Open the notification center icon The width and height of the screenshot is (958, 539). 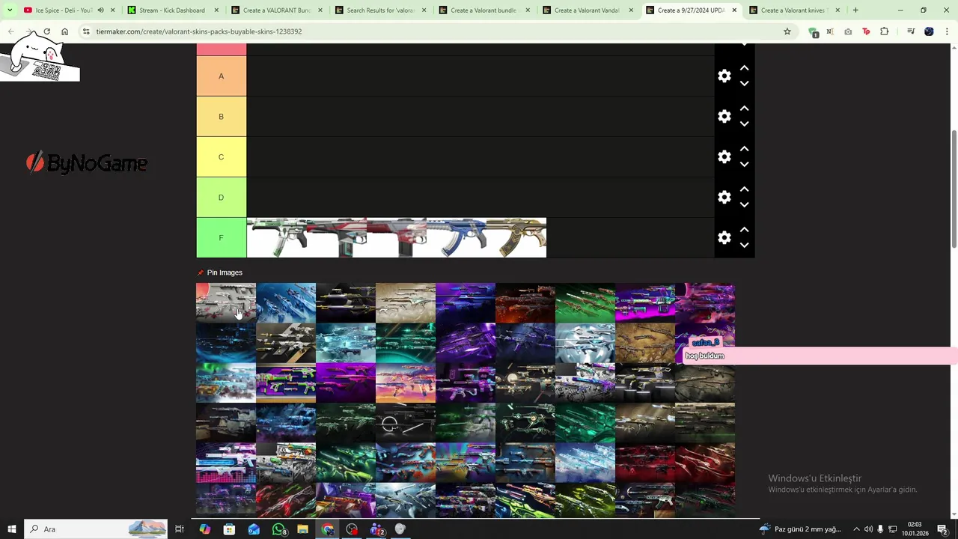coord(942,529)
